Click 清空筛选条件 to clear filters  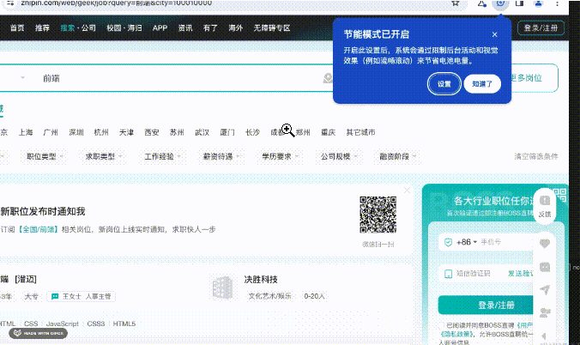point(536,156)
